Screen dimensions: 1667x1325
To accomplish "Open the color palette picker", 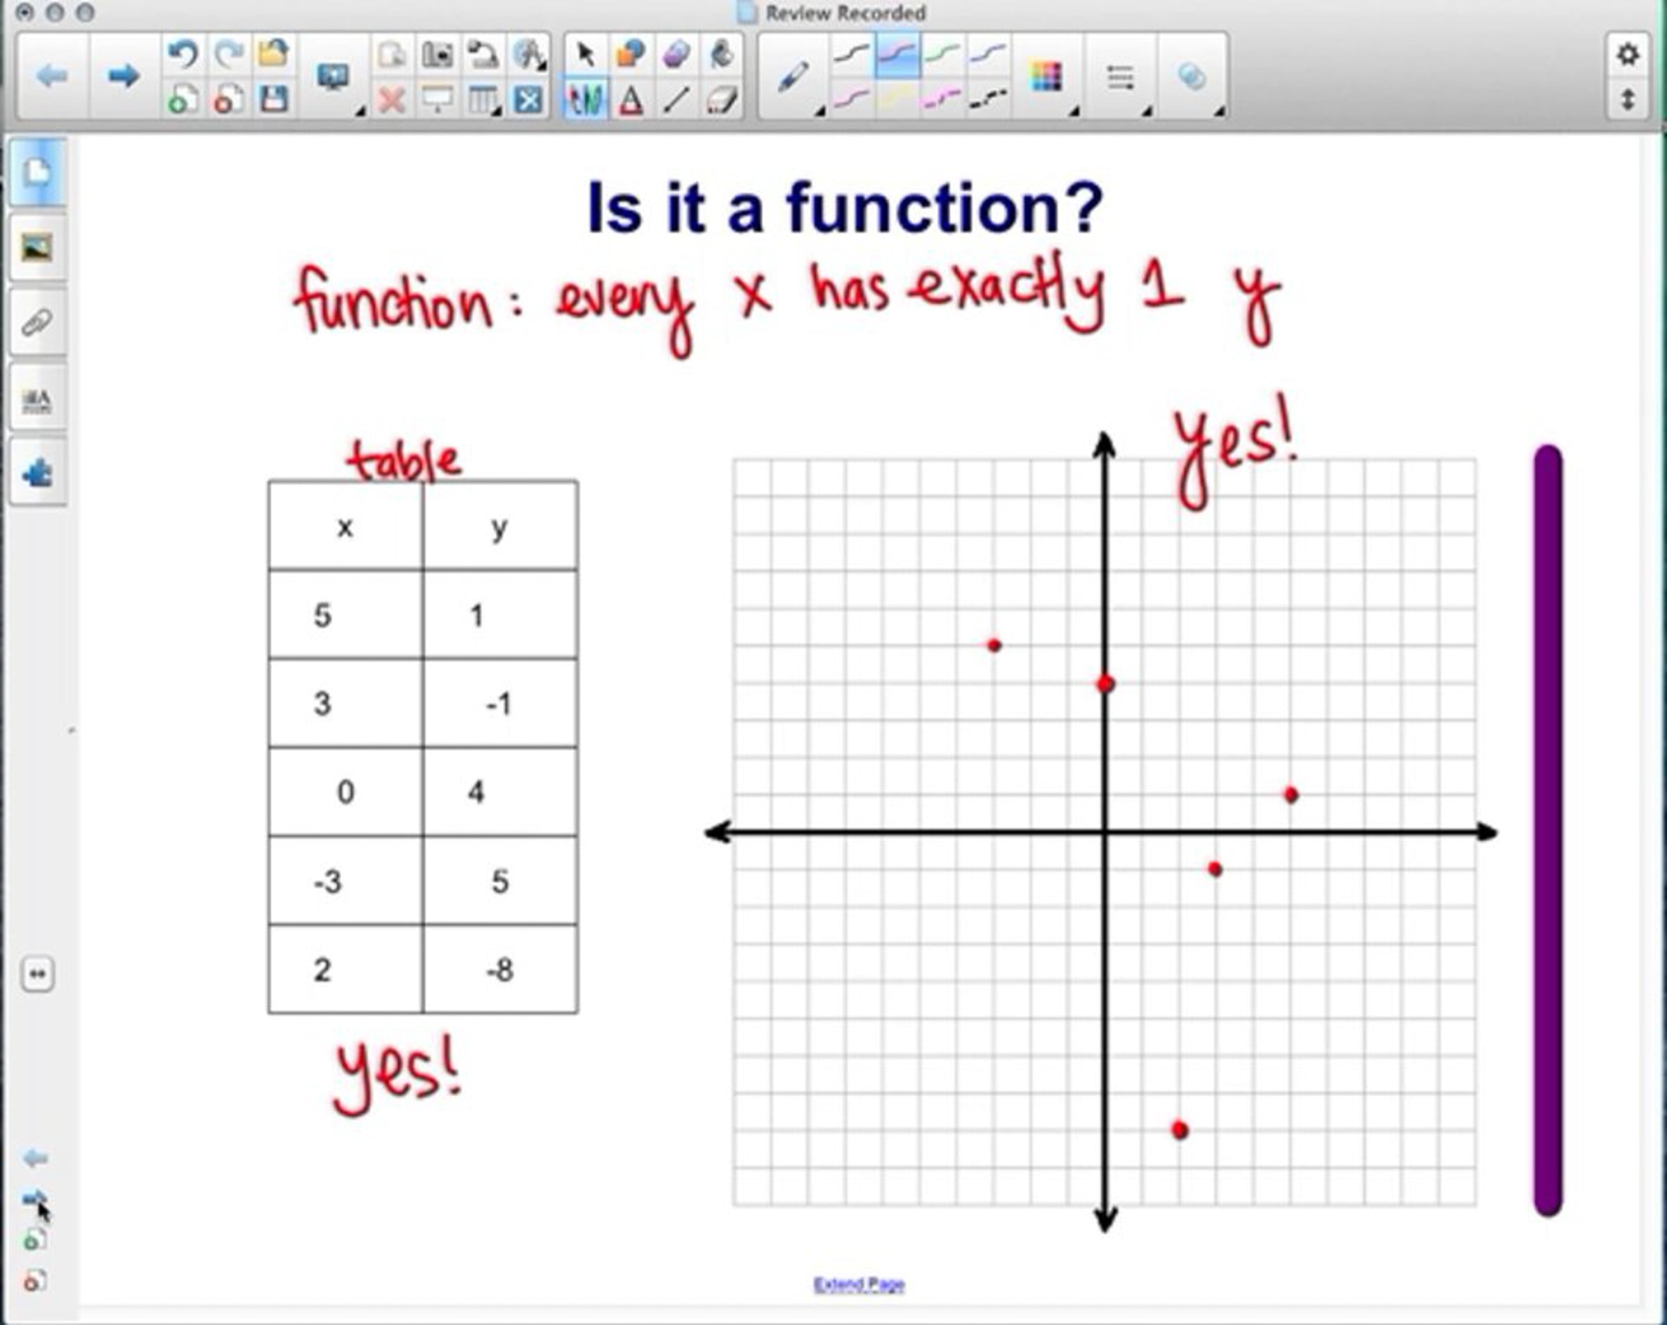I will (x=1045, y=76).
